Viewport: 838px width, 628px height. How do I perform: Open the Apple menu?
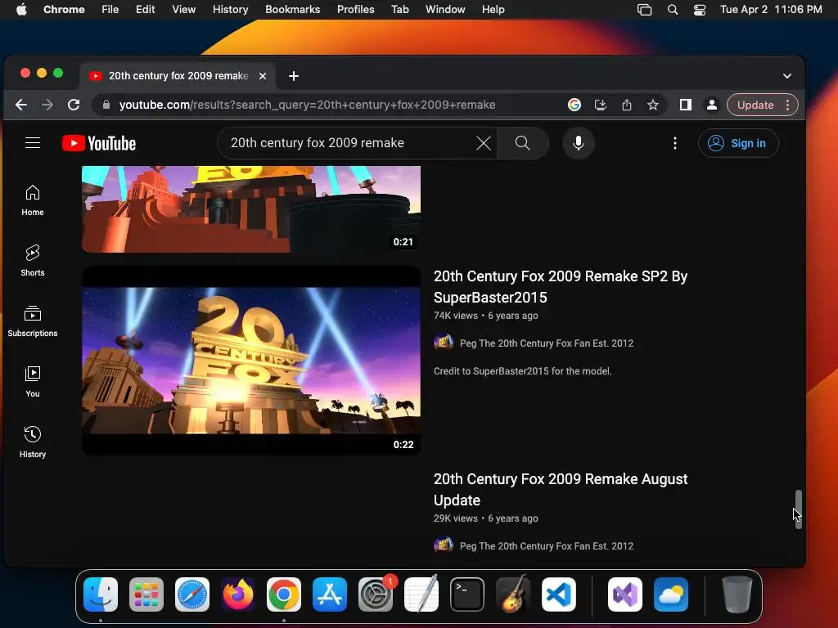pyautogui.click(x=21, y=9)
